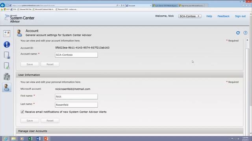Click the First name input field

76,97
